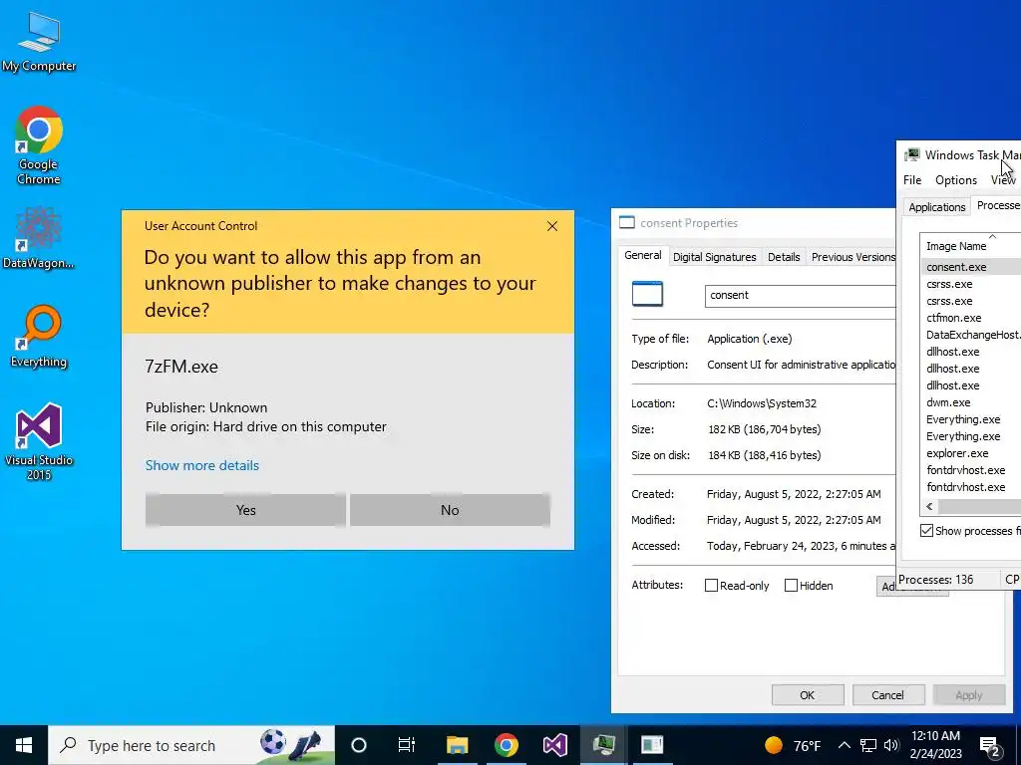Open the network status tray icon

click(868, 745)
